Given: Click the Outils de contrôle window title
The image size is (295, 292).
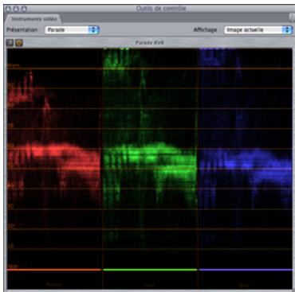Looking at the screenshot, I should [161, 9].
